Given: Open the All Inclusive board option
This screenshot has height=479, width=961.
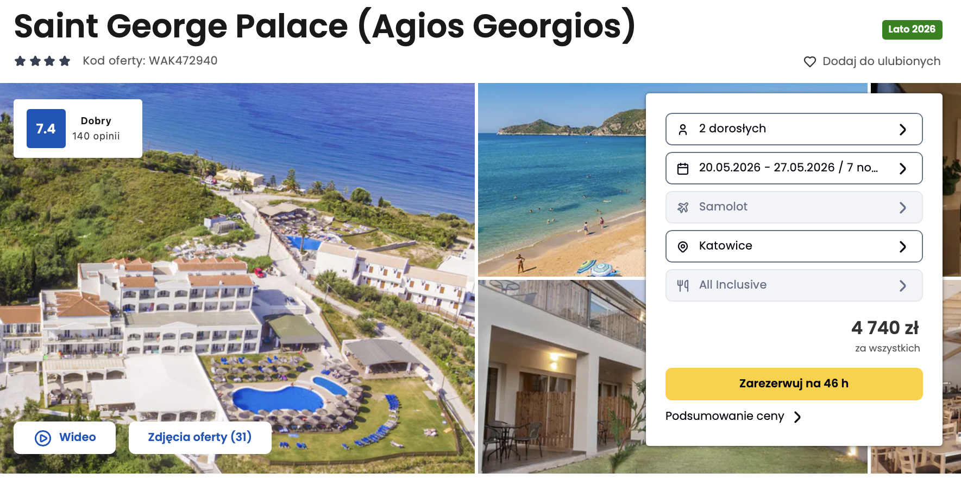Looking at the screenshot, I should tap(794, 285).
